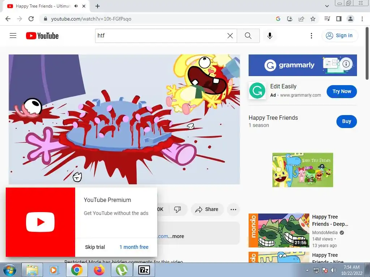
Task: Open Windows Explorer from taskbar
Action: point(32,270)
